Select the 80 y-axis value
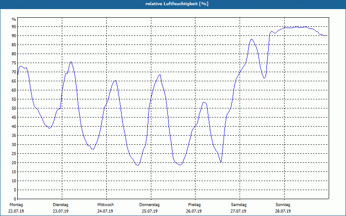The image size is (346, 216). click(x=14, y=54)
